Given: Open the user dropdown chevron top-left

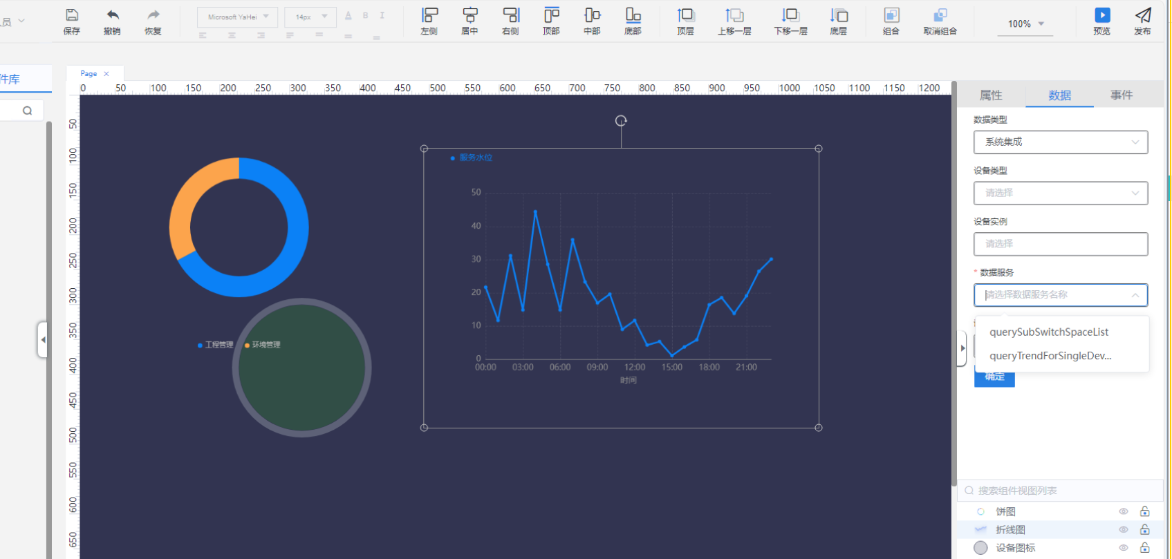Looking at the screenshot, I should pos(21,21).
